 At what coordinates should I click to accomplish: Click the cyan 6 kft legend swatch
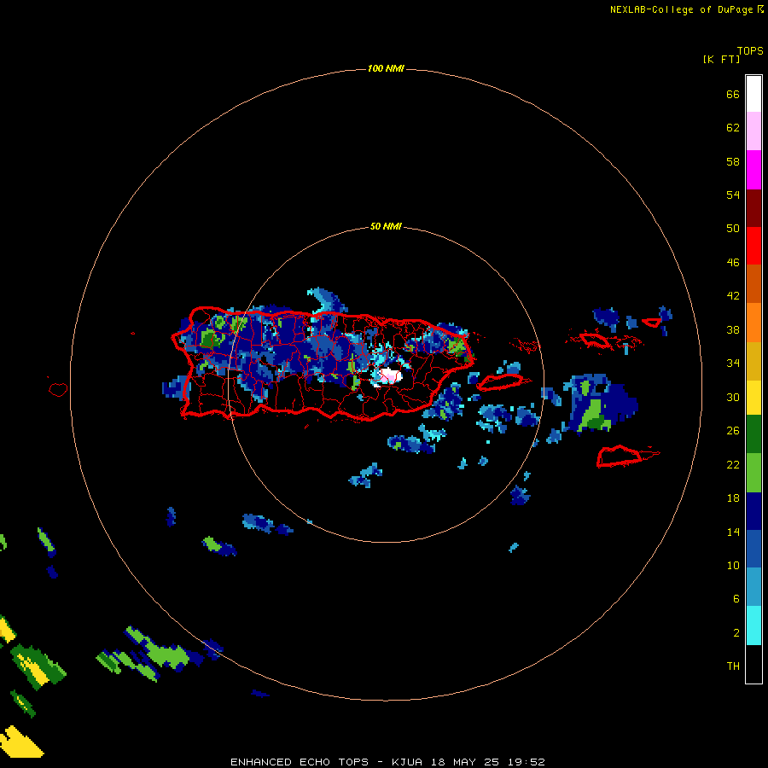pyautogui.click(x=753, y=625)
